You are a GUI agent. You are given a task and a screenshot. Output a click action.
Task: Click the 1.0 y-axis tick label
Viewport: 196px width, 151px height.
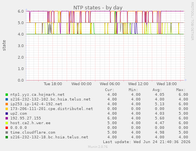[21, 69]
